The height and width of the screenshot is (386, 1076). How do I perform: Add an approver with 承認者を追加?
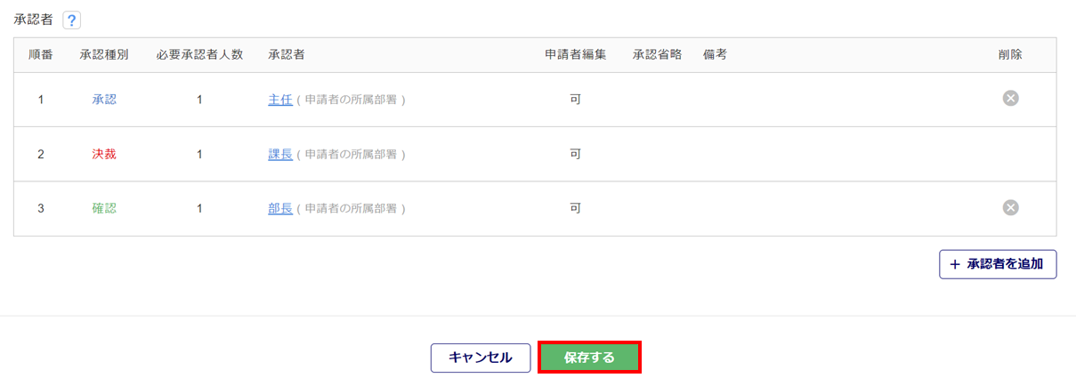point(998,264)
